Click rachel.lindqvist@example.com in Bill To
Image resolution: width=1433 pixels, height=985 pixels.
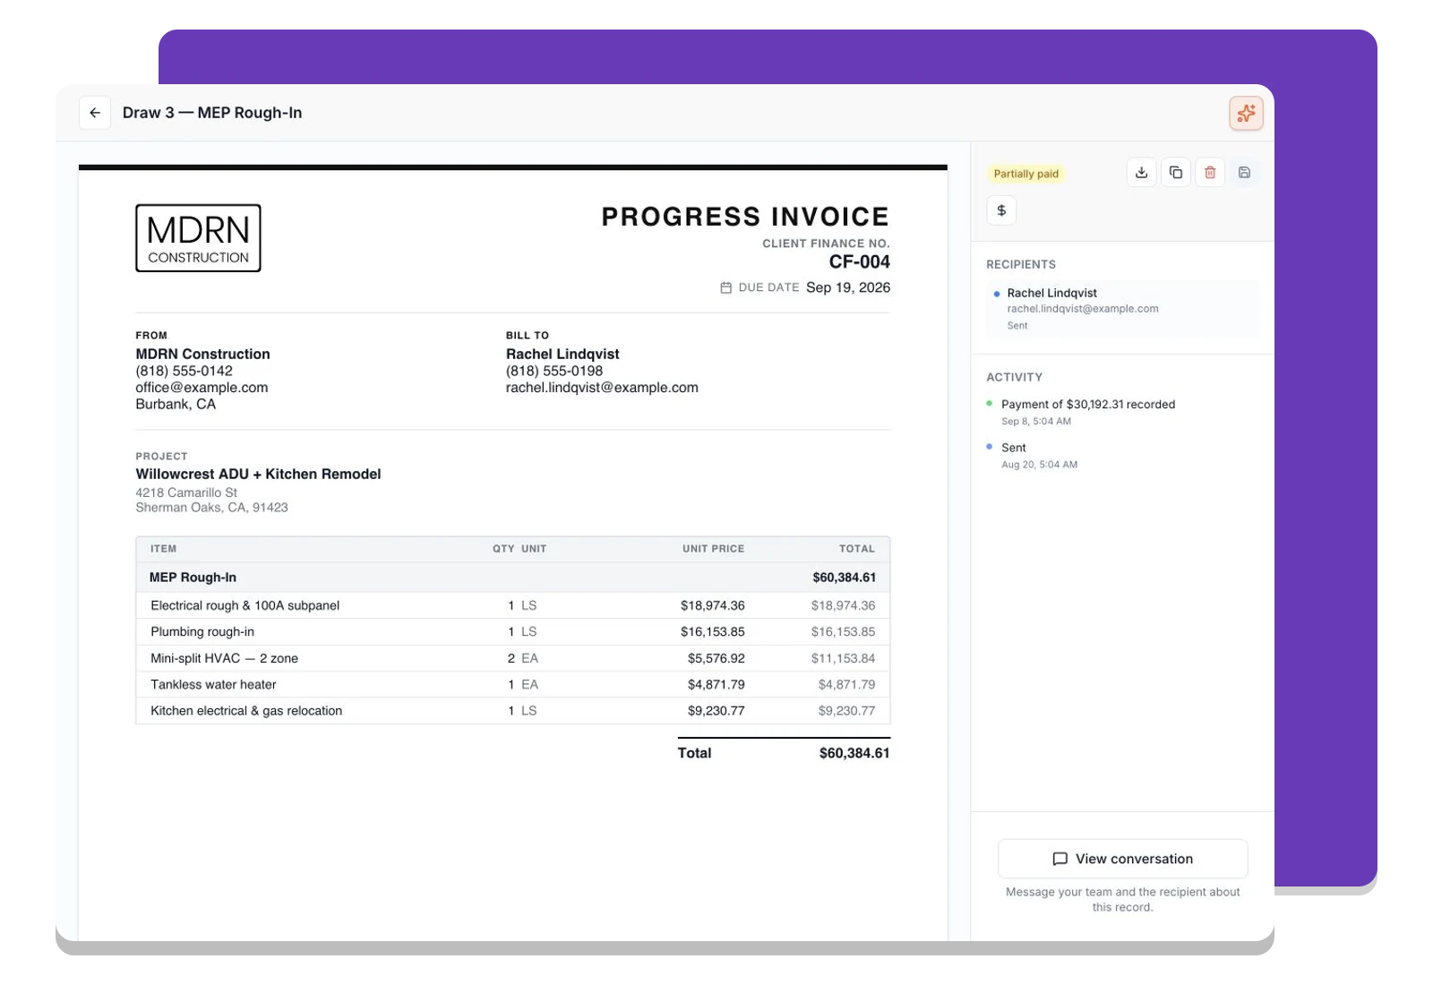(x=602, y=388)
